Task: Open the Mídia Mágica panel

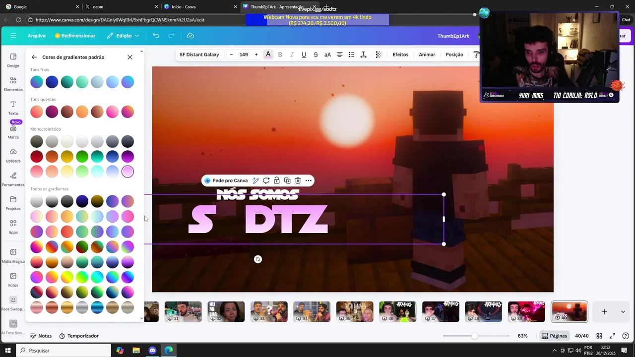Action: click(13, 256)
